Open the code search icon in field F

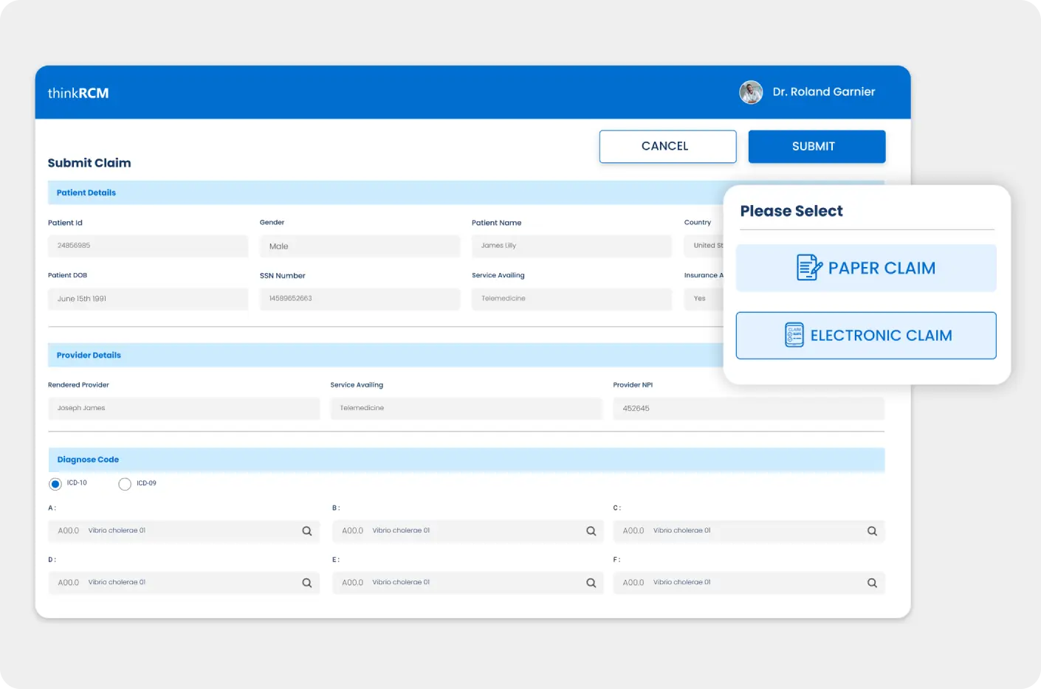(872, 582)
